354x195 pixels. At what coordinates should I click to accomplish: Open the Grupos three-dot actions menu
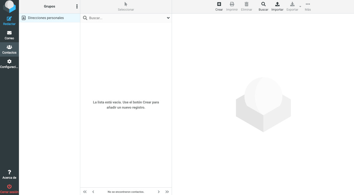(x=77, y=6)
